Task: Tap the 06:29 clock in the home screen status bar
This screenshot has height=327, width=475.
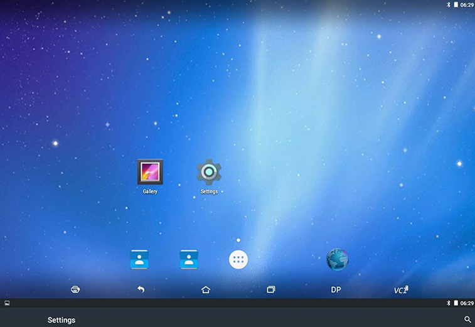Action: click(x=467, y=5)
